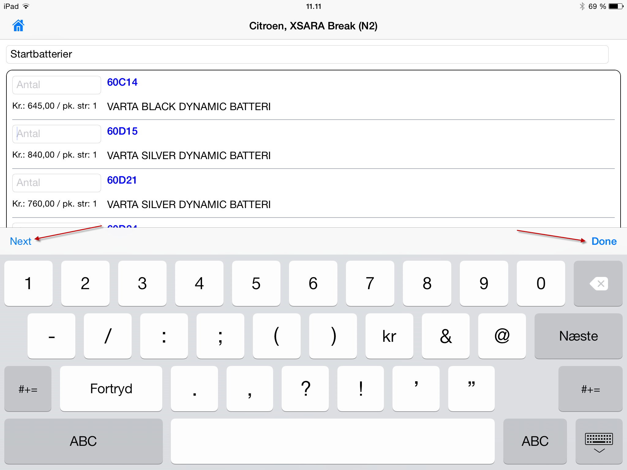
Task: Tap the space bar
Action: coord(332,441)
